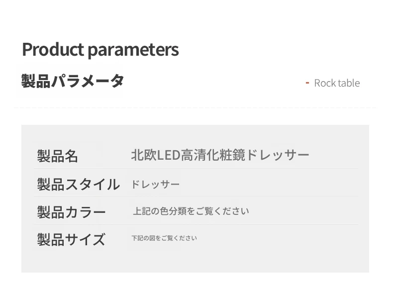Click the separator line under 製品名 row
This screenshot has height=295, width=393.
point(195,169)
